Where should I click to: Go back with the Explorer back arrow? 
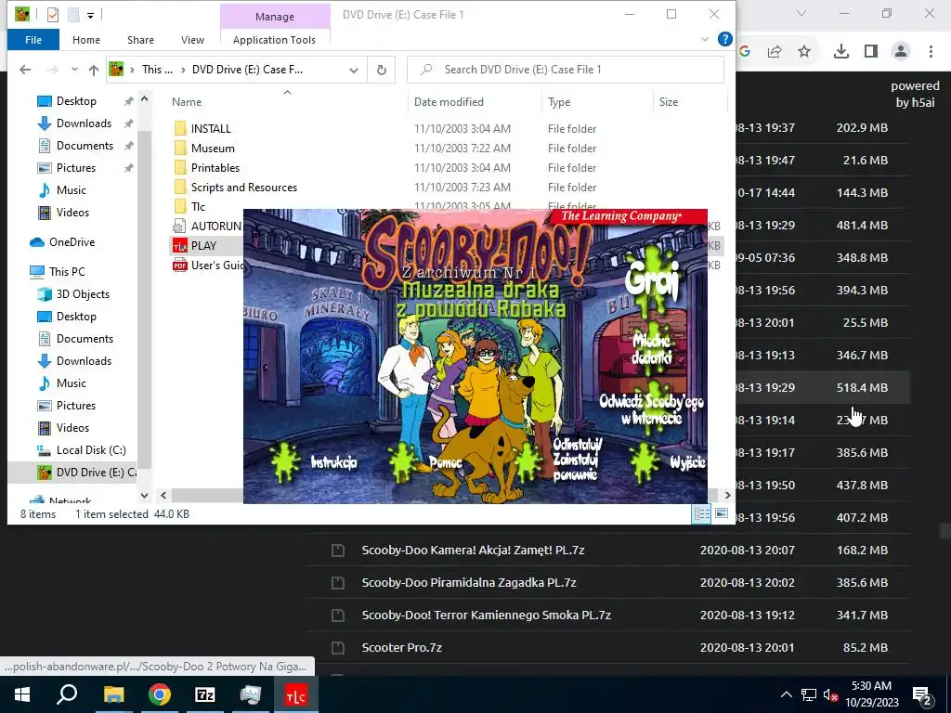25,70
